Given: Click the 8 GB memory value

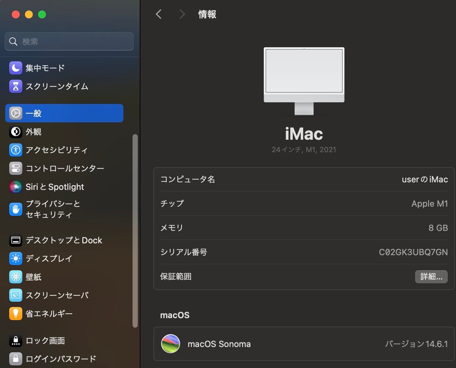Looking at the screenshot, I should point(438,228).
